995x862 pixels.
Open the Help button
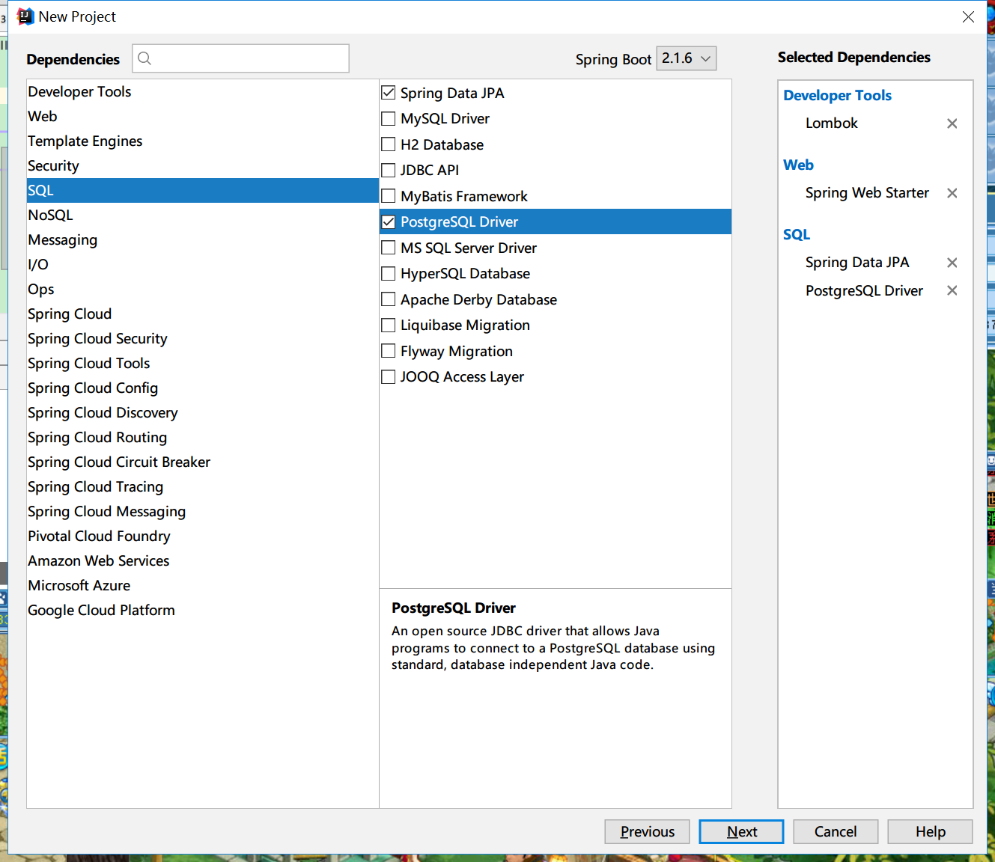(x=930, y=831)
